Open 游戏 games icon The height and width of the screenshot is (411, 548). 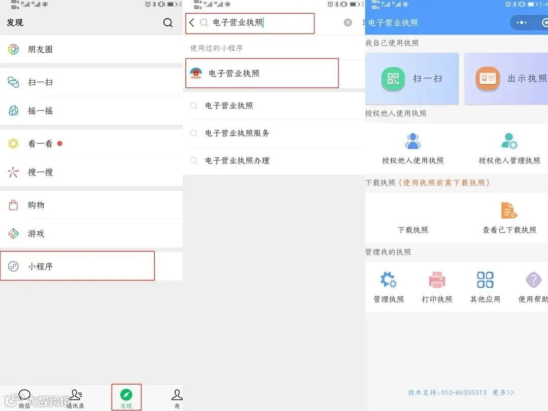pyautogui.click(x=13, y=233)
